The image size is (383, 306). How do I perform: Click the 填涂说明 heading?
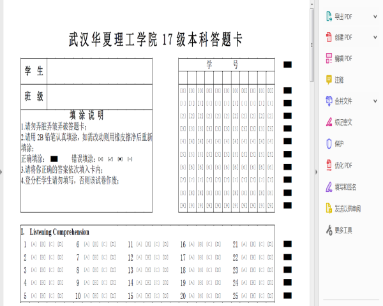[x=86, y=115]
